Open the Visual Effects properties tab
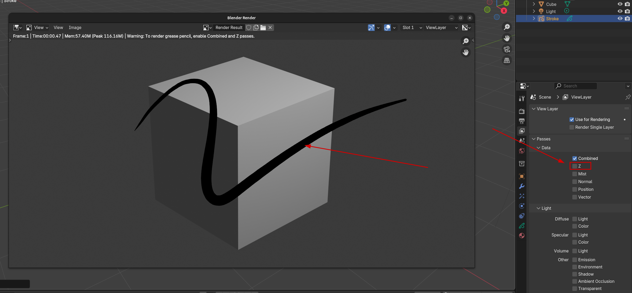This screenshot has width=632, height=293. [522, 196]
